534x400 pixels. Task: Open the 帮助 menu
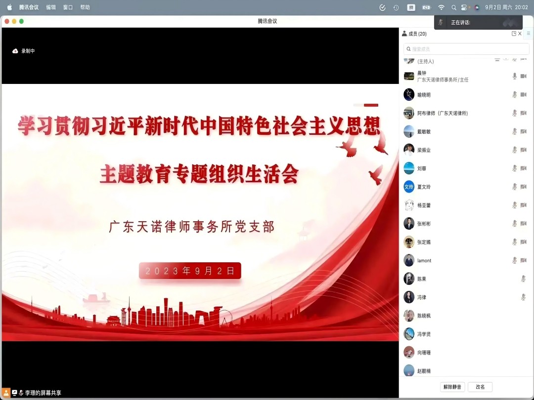[85, 7]
